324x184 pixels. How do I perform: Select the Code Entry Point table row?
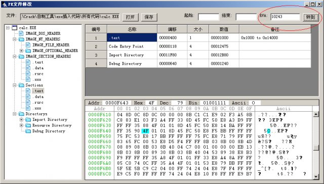[198, 47]
